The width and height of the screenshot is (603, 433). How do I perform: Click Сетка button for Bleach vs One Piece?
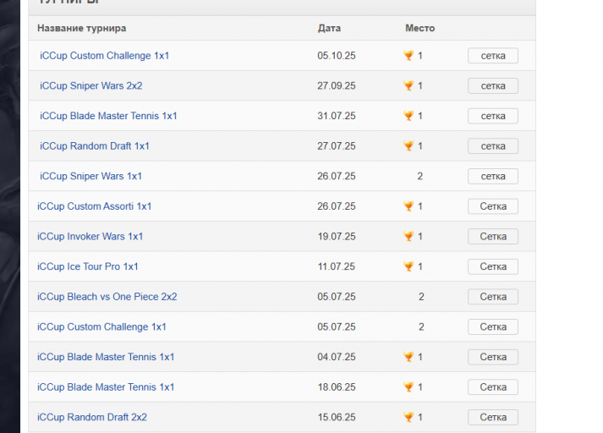click(x=492, y=297)
